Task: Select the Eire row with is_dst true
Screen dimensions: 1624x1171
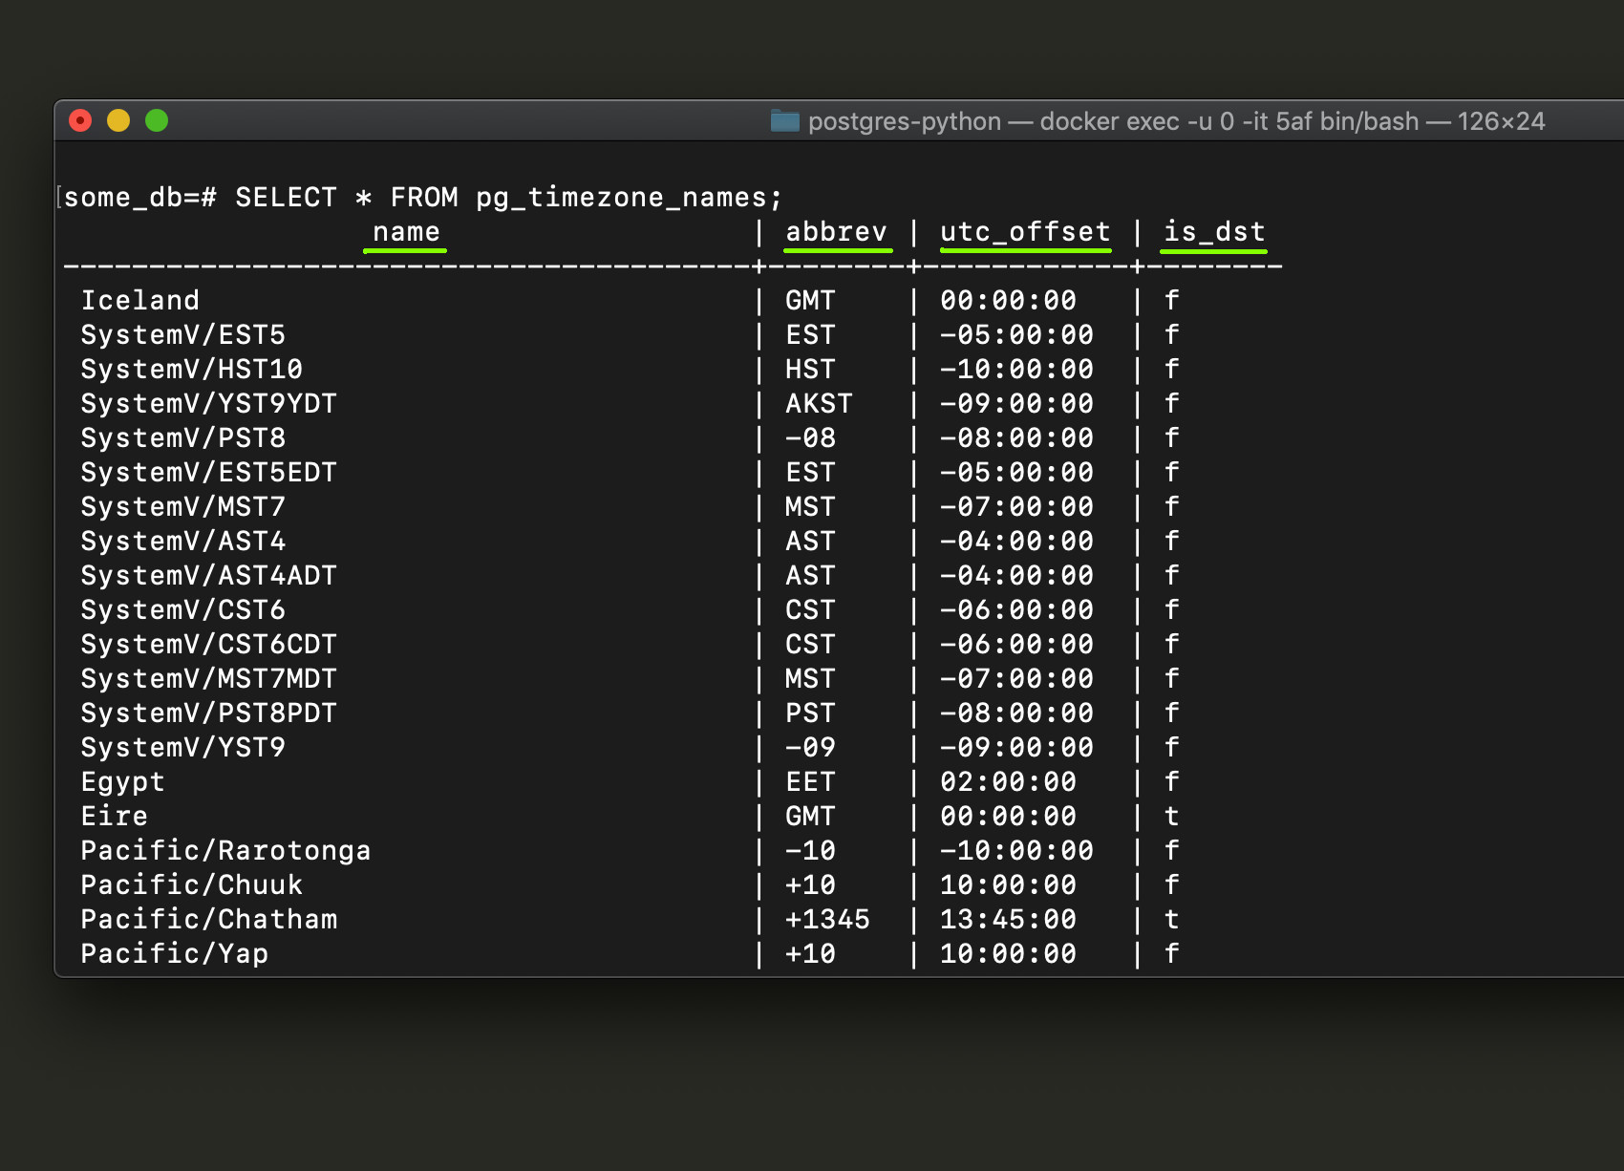Action: click(x=114, y=816)
